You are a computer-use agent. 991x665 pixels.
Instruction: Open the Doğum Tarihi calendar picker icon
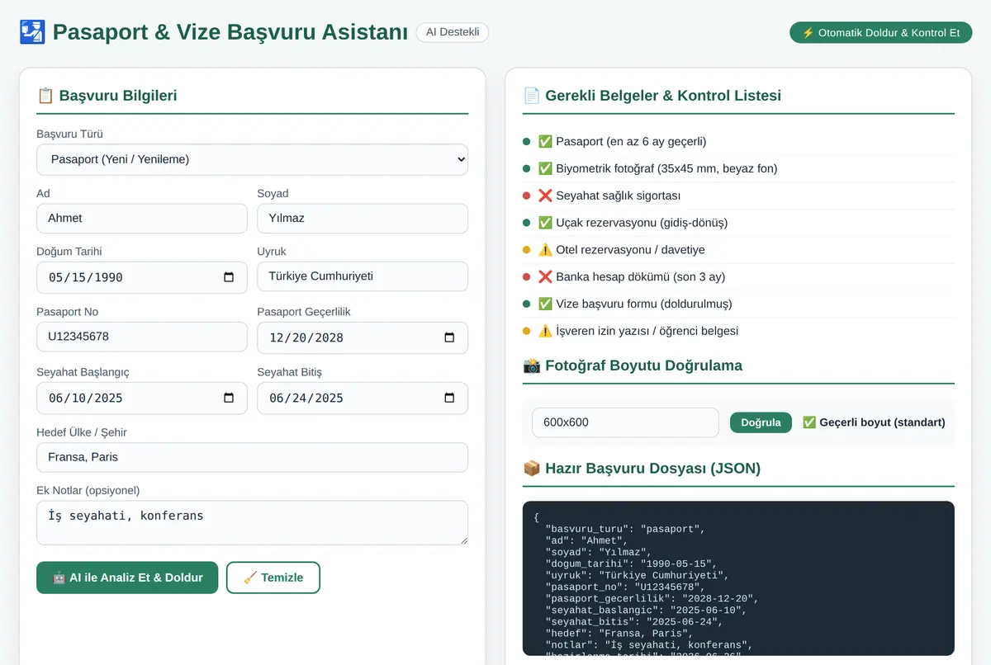[229, 277]
